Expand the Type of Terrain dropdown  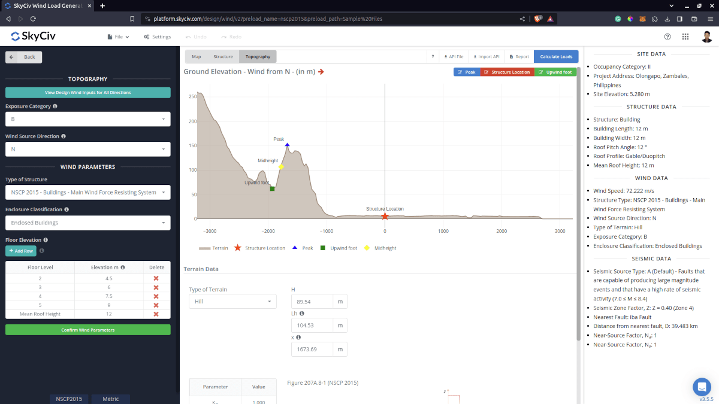click(232, 302)
